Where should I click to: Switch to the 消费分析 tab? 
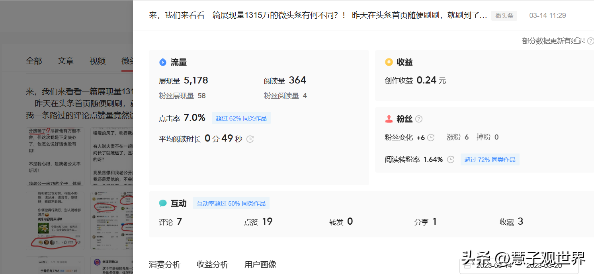[x=164, y=264]
